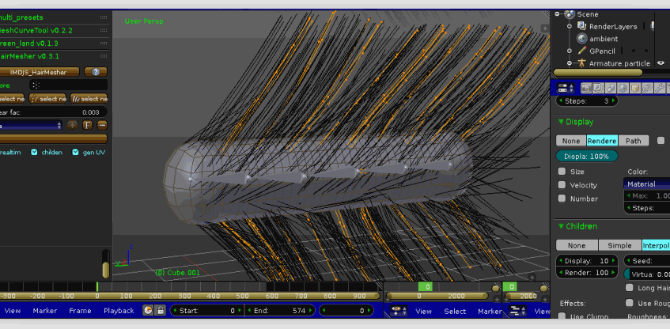This screenshot has height=329, width=670.
Task: Open the timeline Frame menu
Action: (80, 311)
